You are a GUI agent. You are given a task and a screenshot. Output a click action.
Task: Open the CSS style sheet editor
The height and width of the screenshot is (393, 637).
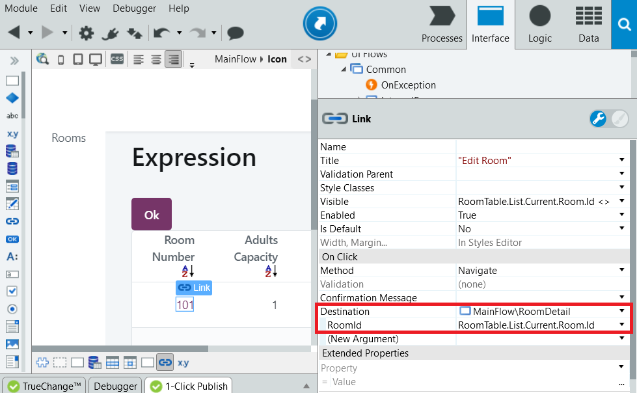point(116,59)
